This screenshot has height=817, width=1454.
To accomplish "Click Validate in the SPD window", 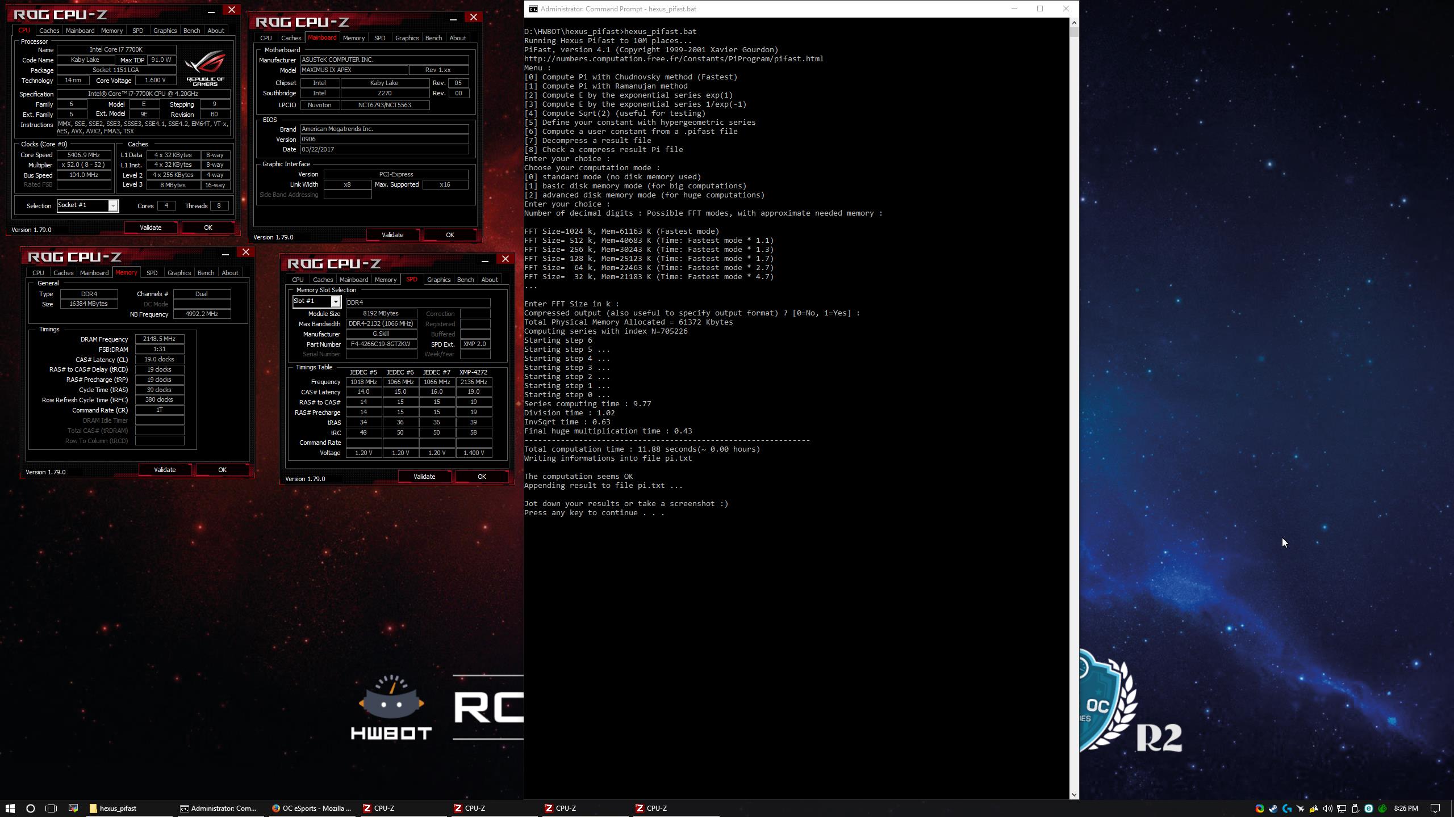I will [424, 477].
